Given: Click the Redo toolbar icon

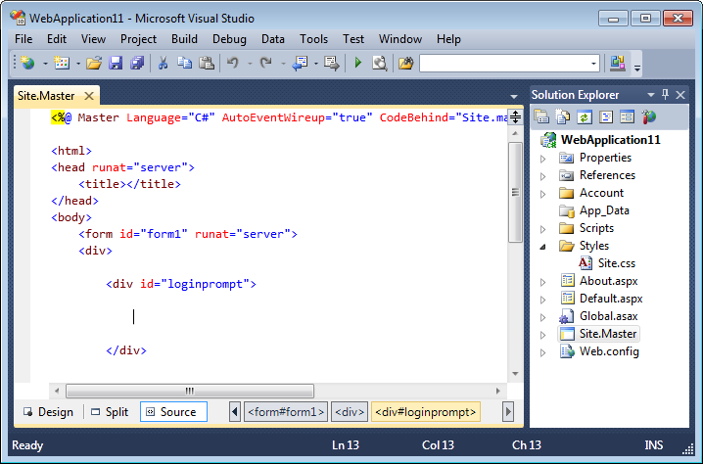Looking at the screenshot, I should click(x=266, y=64).
